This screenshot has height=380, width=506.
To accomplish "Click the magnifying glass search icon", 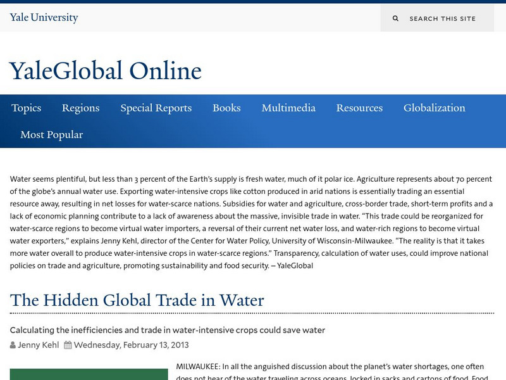I will (395, 18).
